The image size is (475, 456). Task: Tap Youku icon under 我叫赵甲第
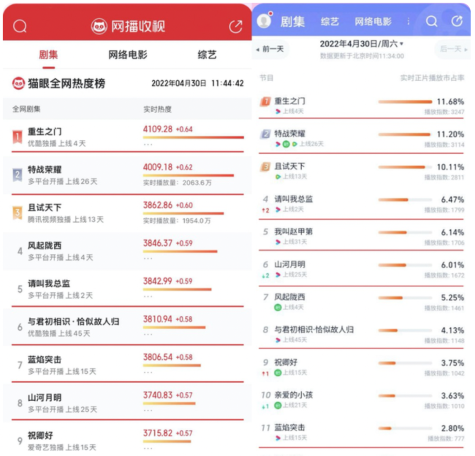pyautogui.click(x=278, y=242)
